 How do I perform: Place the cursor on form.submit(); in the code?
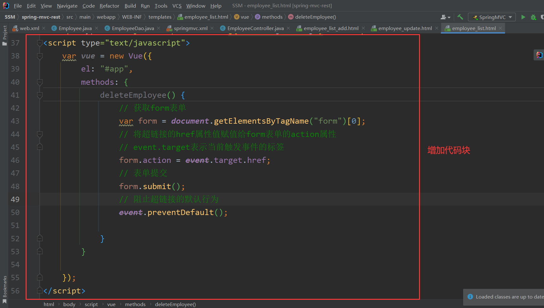coord(152,187)
